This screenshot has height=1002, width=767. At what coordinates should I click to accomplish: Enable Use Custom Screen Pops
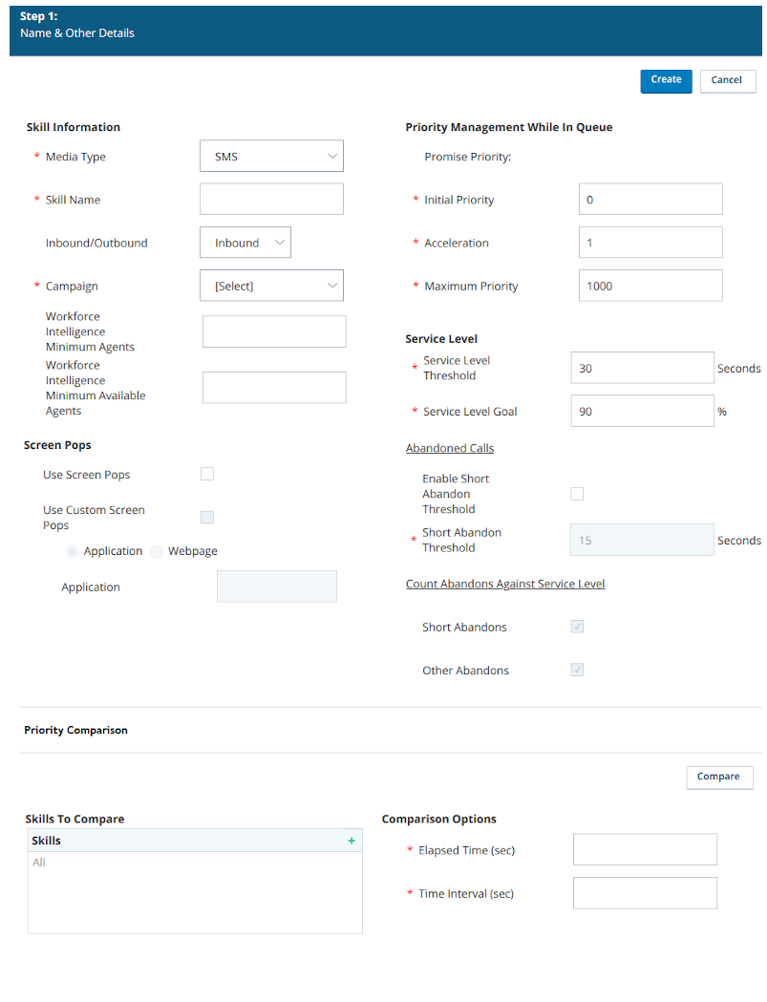click(207, 517)
